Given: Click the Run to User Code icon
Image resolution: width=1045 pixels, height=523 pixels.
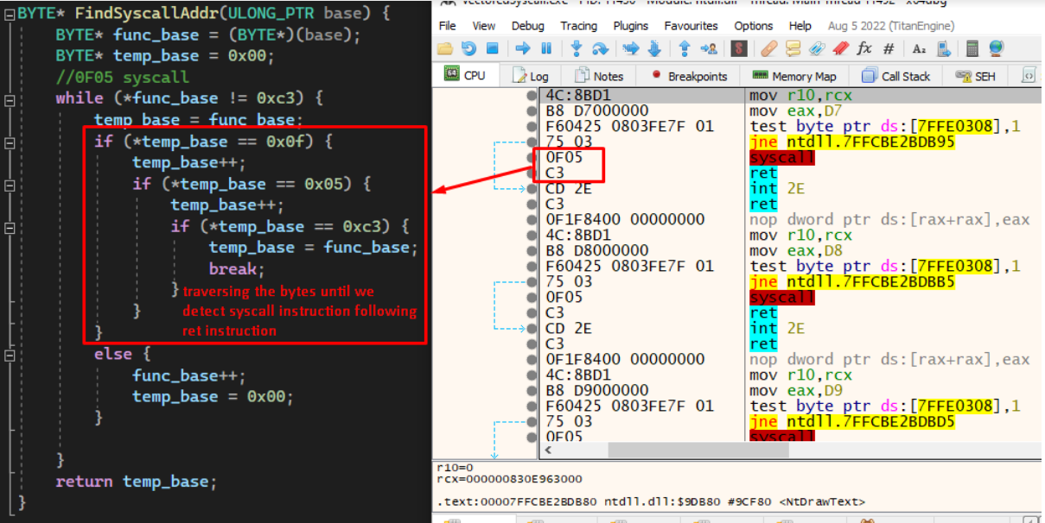Looking at the screenshot, I should pos(709,48).
